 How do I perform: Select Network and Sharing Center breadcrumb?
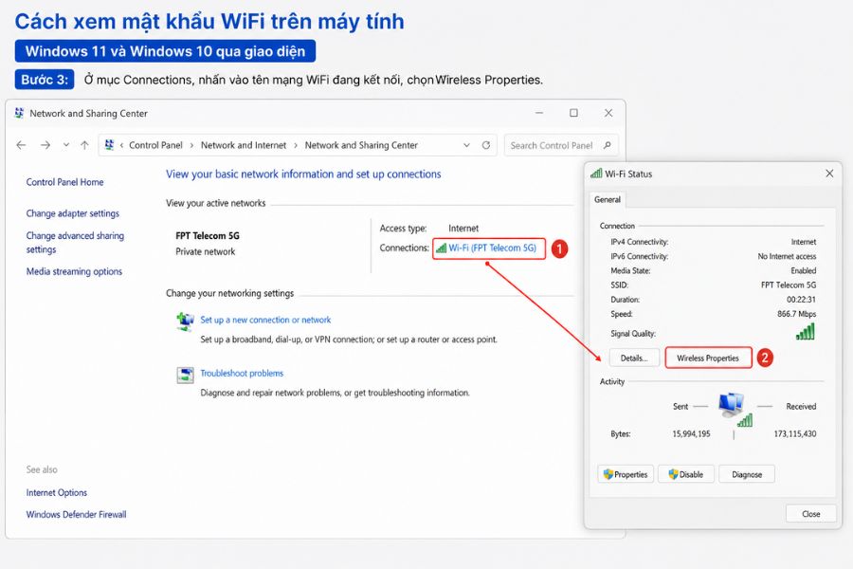361,145
